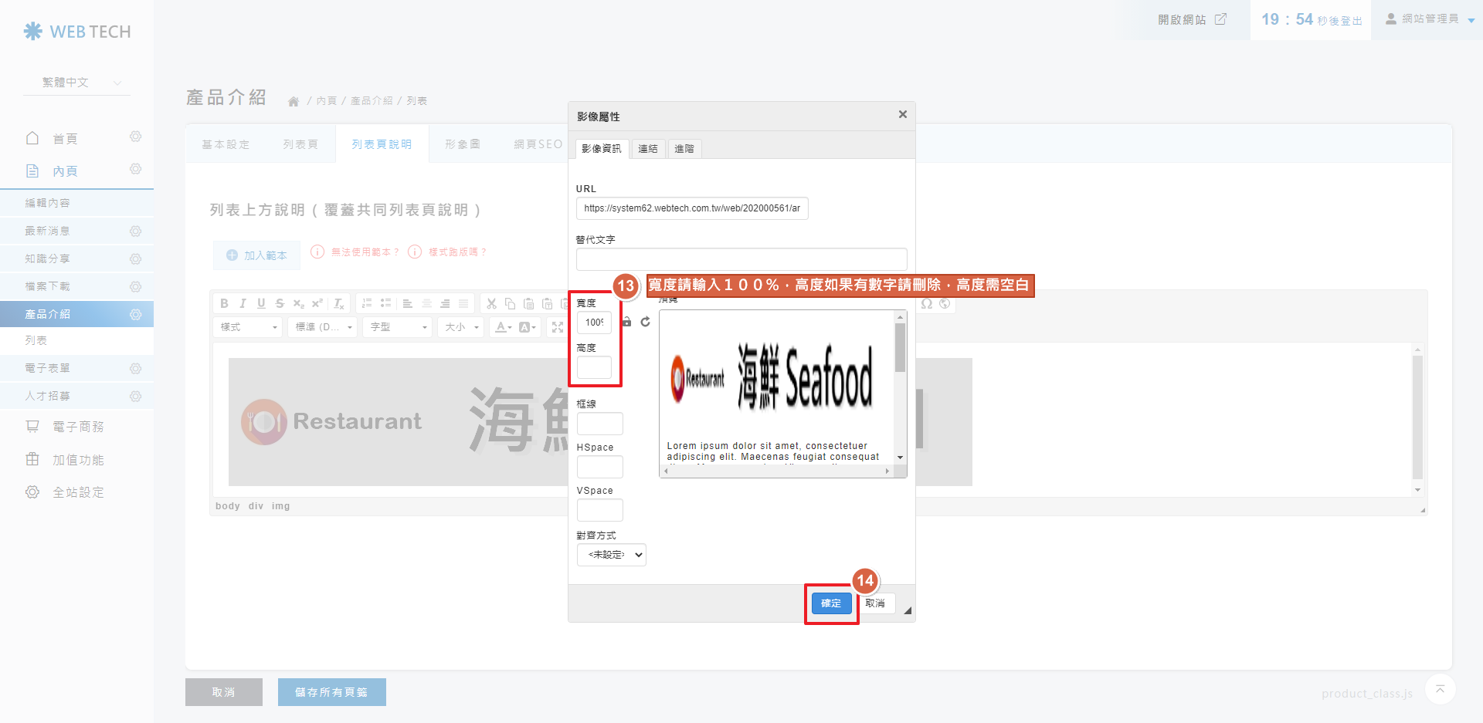Click the maximize editor icon
Viewport: 1483px width, 723px height.
click(x=557, y=327)
